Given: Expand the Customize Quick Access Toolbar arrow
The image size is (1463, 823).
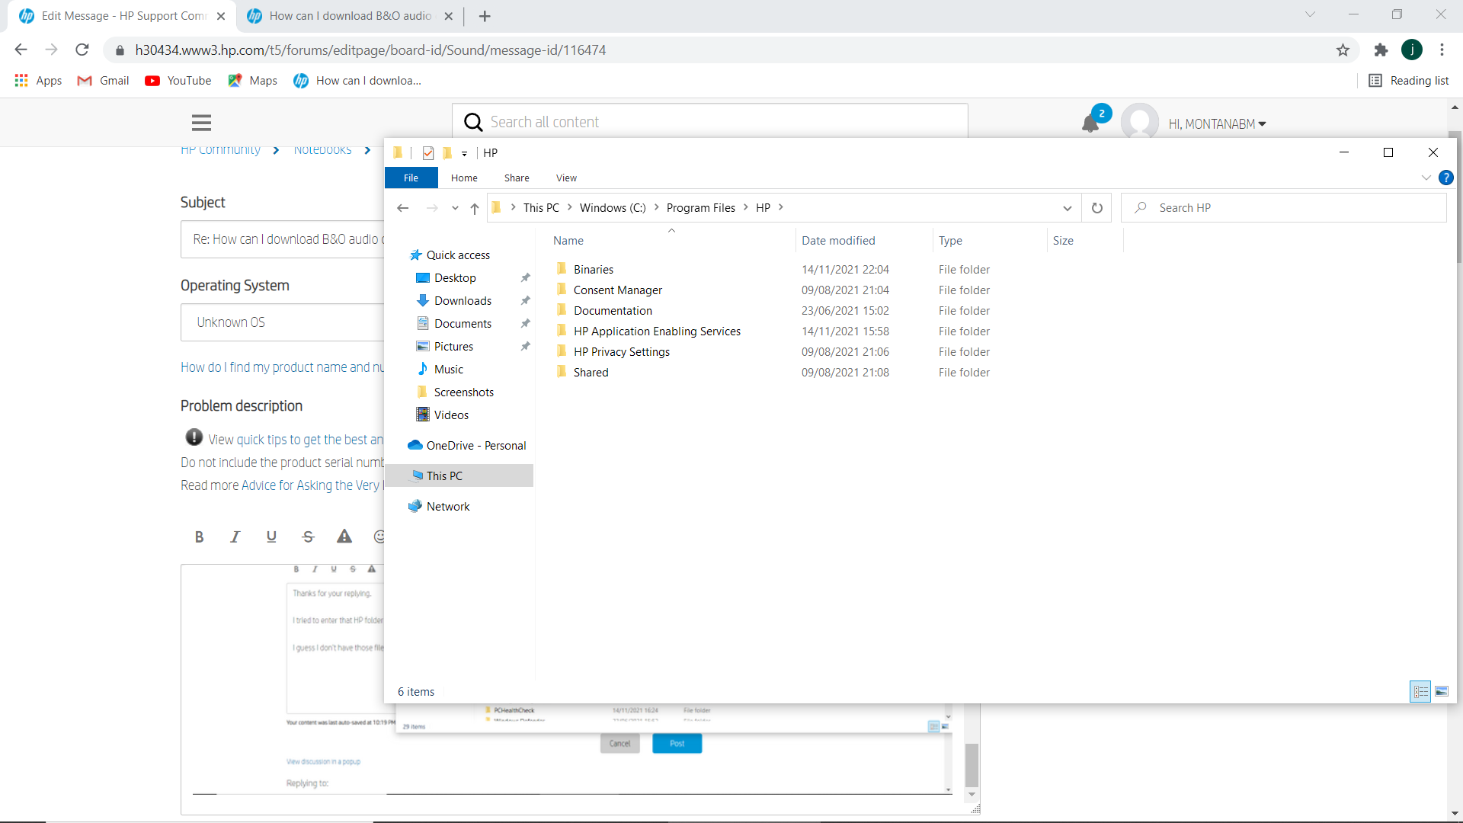Looking at the screenshot, I should pyautogui.click(x=463, y=153).
